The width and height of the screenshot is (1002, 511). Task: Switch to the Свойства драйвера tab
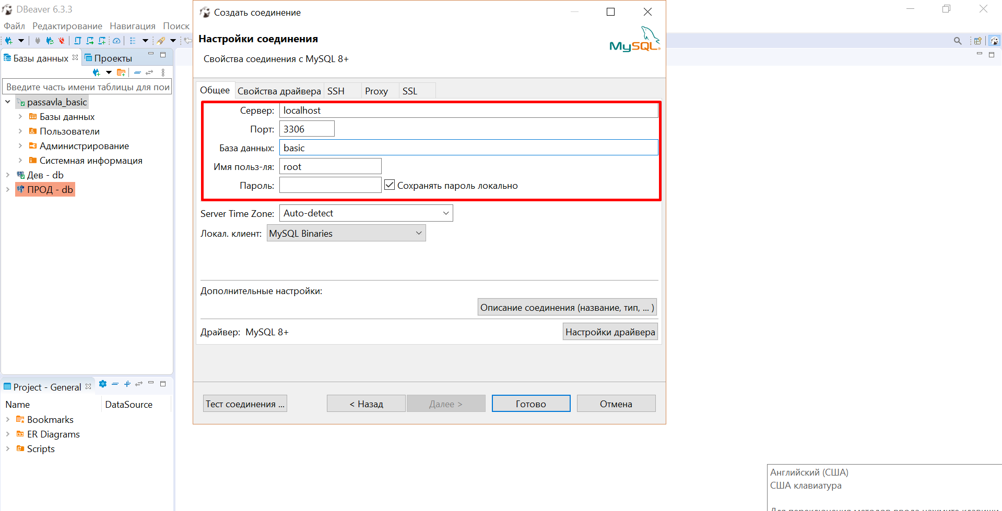279,91
